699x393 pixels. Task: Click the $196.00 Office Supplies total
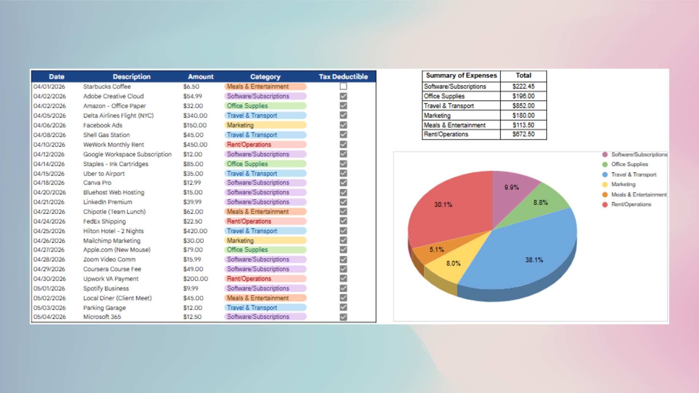[x=524, y=96]
